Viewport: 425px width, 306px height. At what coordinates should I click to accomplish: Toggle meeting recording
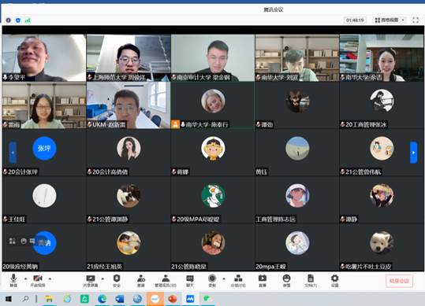(212, 280)
